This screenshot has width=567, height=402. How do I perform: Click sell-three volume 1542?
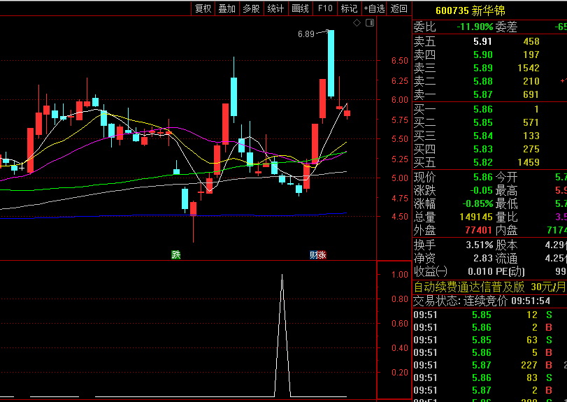[x=529, y=68]
